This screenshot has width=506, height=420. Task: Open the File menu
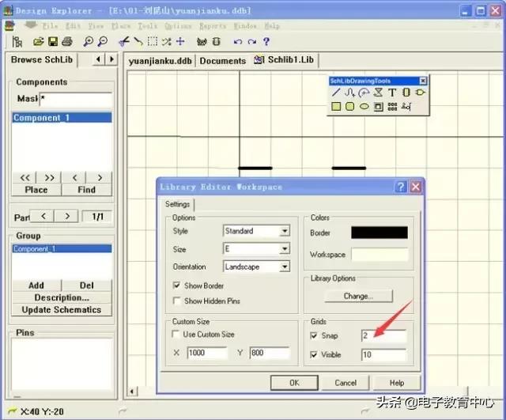pyautogui.click(x=51, y=26)
